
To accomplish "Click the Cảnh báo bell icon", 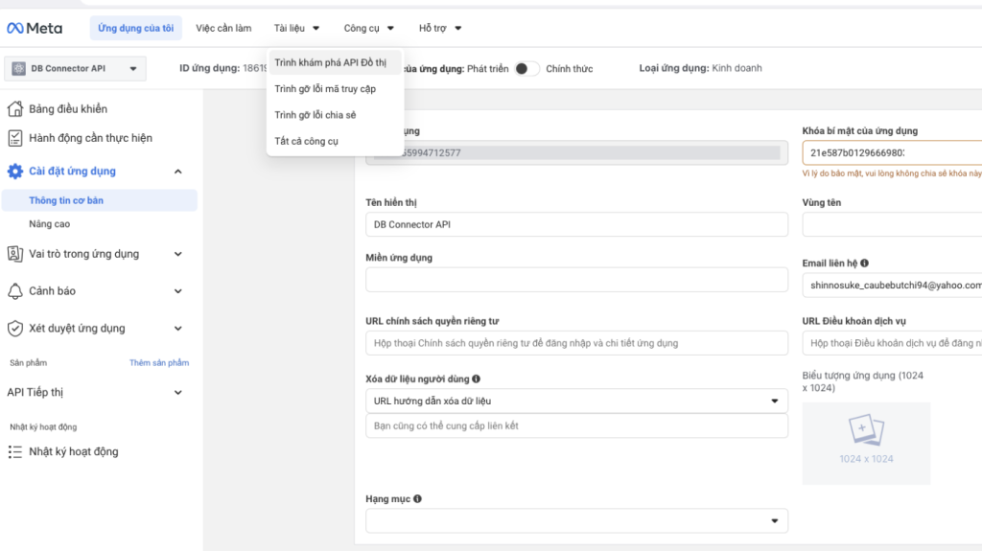I will (x=15, y=291).
